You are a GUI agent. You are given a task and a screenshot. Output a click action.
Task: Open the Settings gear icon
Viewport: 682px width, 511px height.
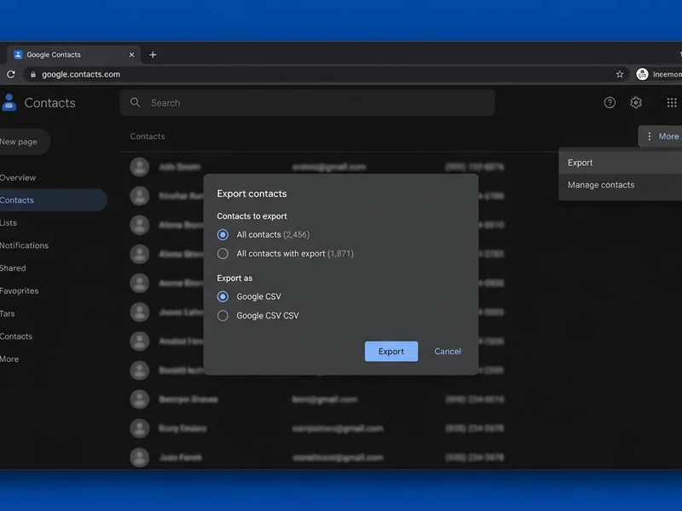click(x=635, y=102)
